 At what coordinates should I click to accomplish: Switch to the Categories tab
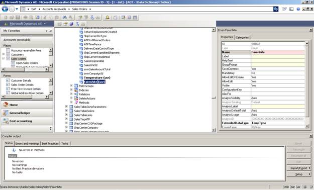pos(242,38)
